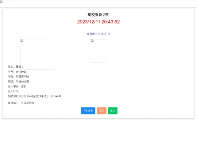
Task: Click the 出入时间 label
Action: tap(14, 91)
